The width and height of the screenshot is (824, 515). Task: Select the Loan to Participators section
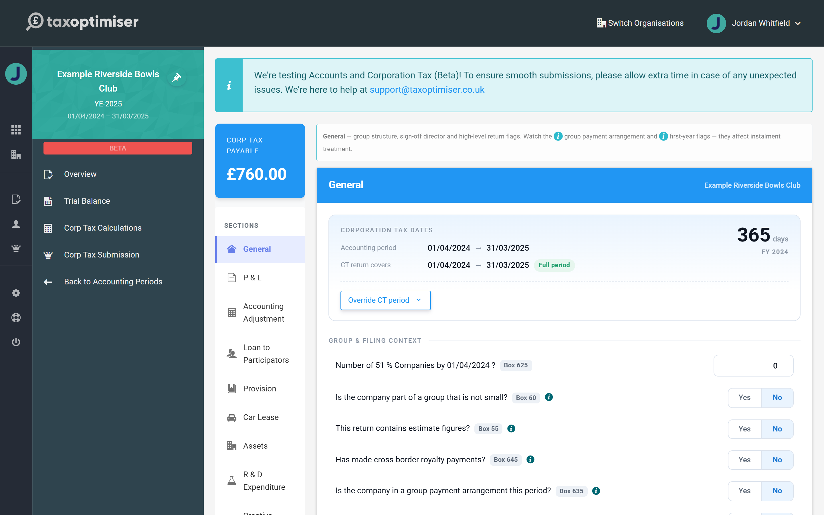click(x=260, y=354)
